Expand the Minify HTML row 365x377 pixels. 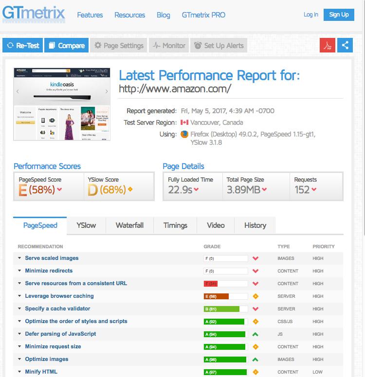point(19,372)
